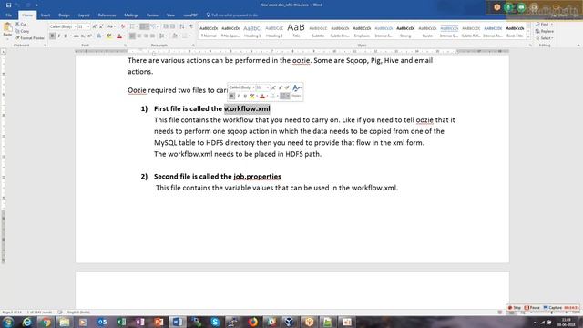Toggle Bold in the ribbon Font group
The width and height of the screenshot is (583, 328).
point(53,36)
